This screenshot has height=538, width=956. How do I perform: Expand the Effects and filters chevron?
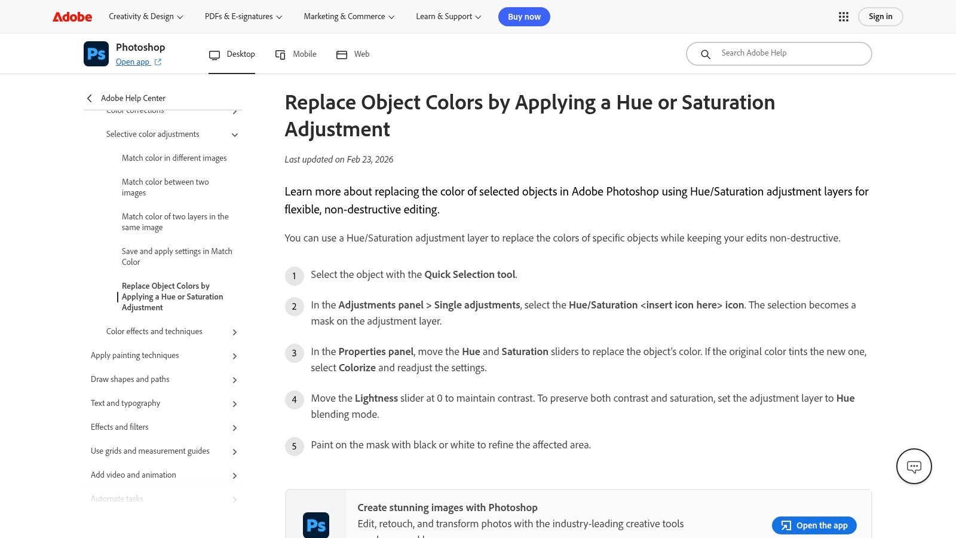[x=235, y=428]
